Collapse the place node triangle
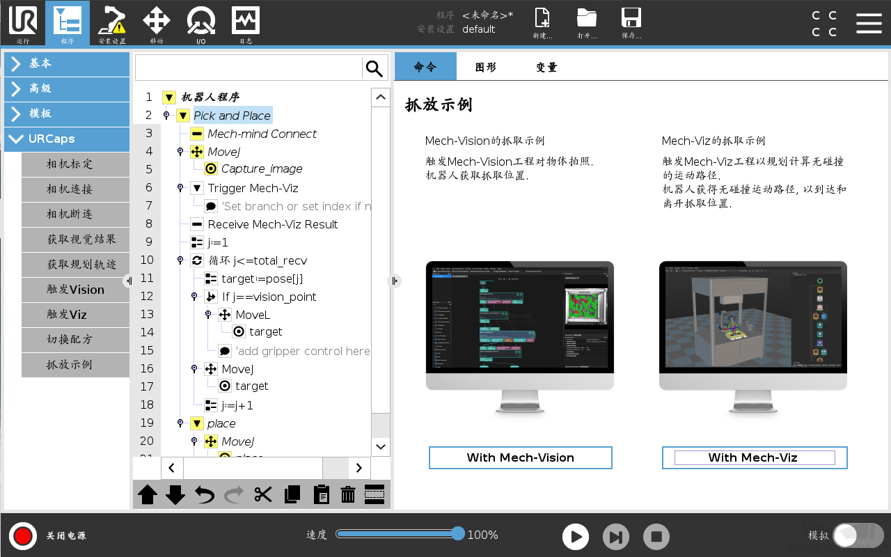This screenshot has width=891, height=557. tap(197, 423)
